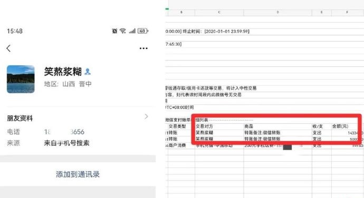This screenshot has width=364, height=198.
Task: Click the 地区: 山西 晋中 text
Action: pos(68,84)
